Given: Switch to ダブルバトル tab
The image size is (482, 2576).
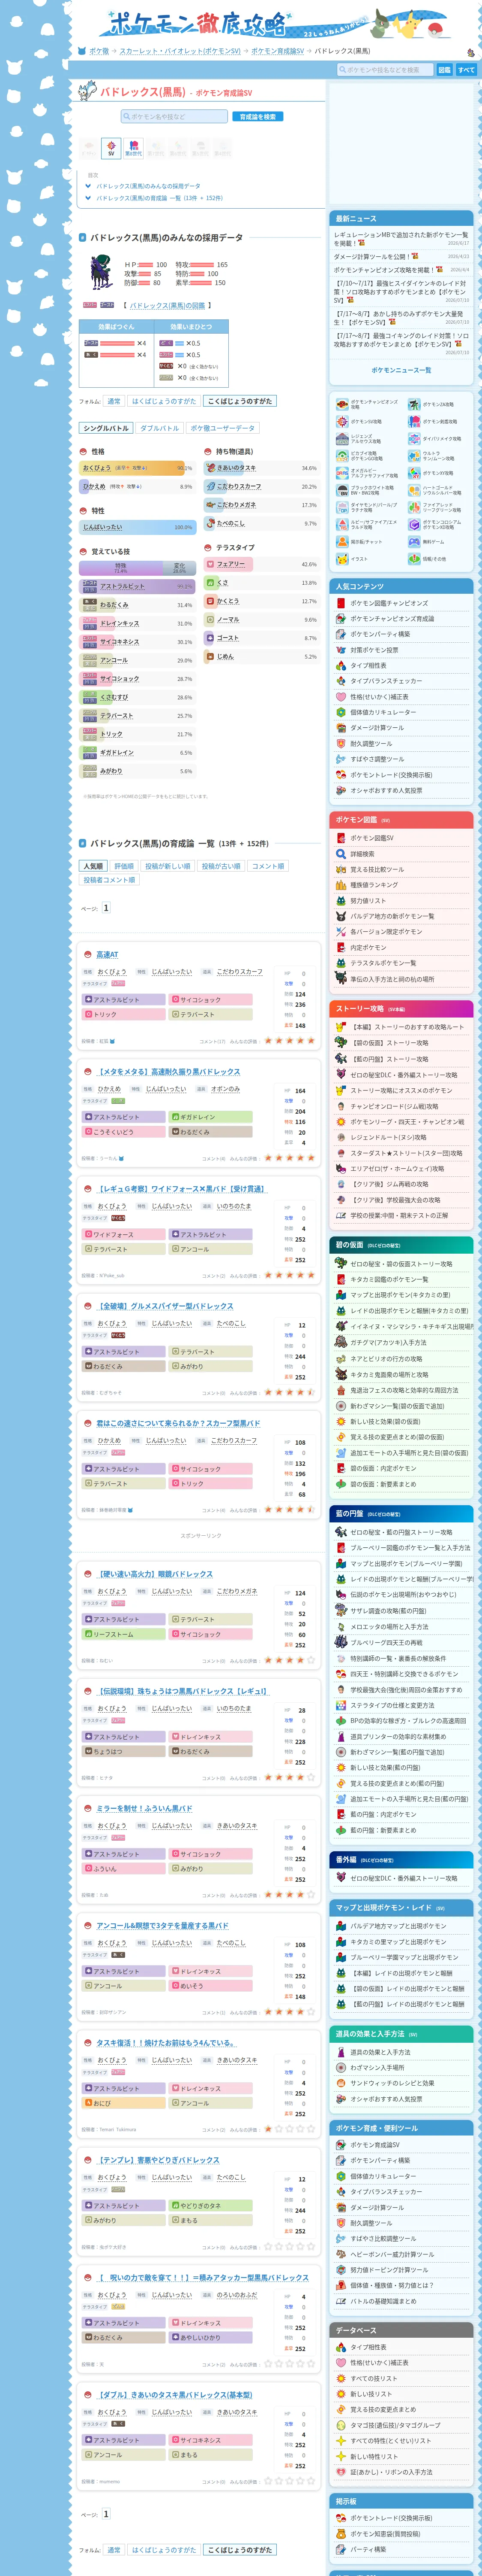Looking at the screenshot, I should (160, 428).
